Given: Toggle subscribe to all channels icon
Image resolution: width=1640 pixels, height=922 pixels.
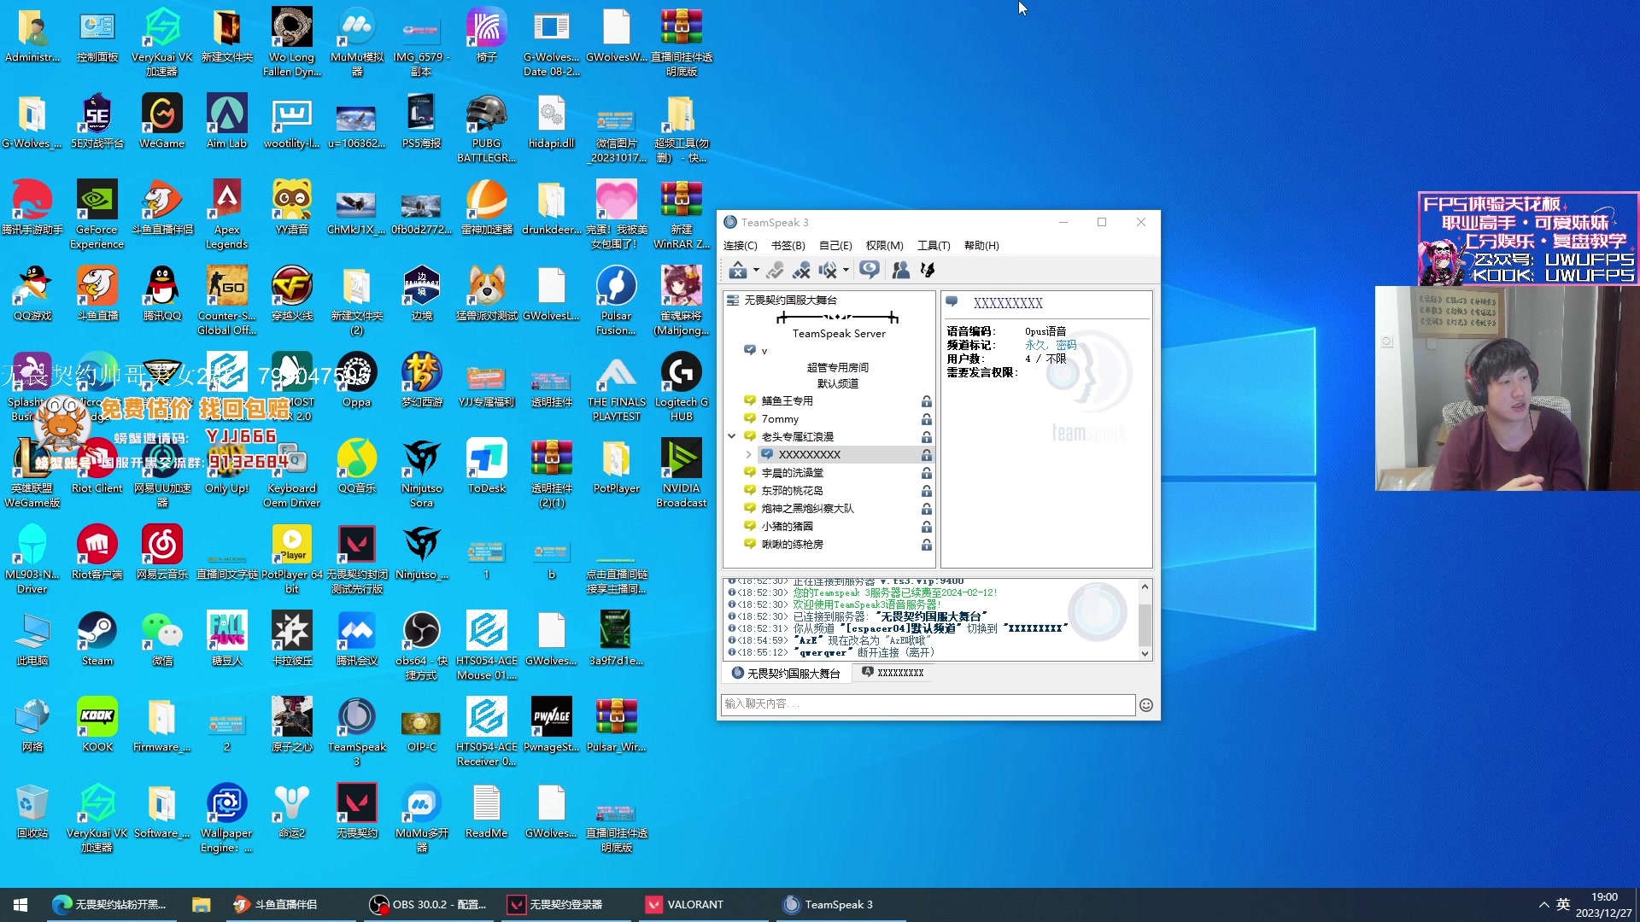Looking at the screenshot, I should 869,270.
